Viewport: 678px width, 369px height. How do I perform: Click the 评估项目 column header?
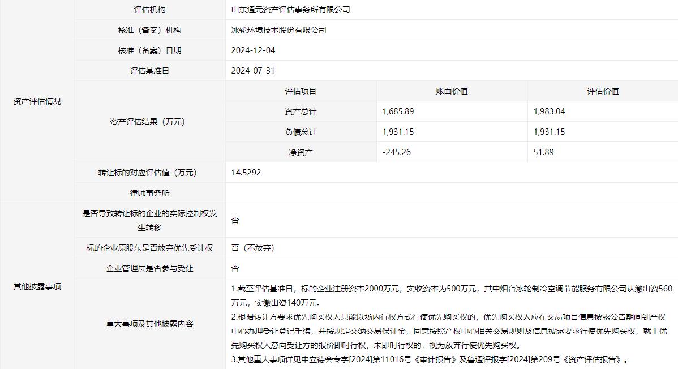pyautogui.click(x=301, y=91)
